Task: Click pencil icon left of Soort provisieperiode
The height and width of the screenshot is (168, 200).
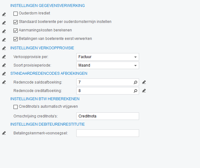Action: [x=4, y=65]
